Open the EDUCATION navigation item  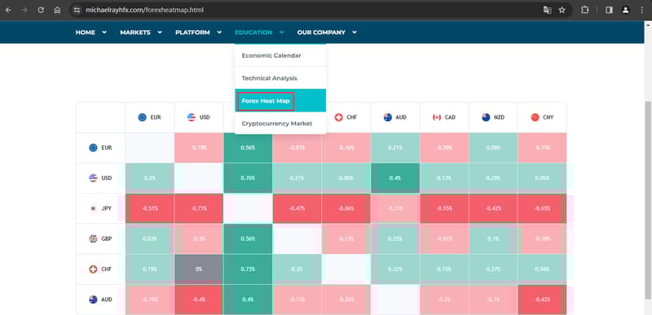pyautogui.click(x=253, y=33)
